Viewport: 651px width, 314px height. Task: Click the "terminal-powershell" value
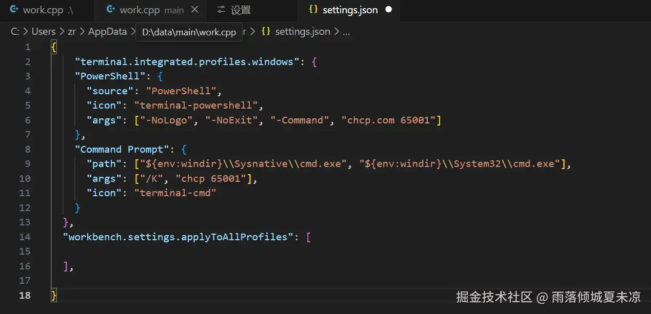[x=196, y=105]
